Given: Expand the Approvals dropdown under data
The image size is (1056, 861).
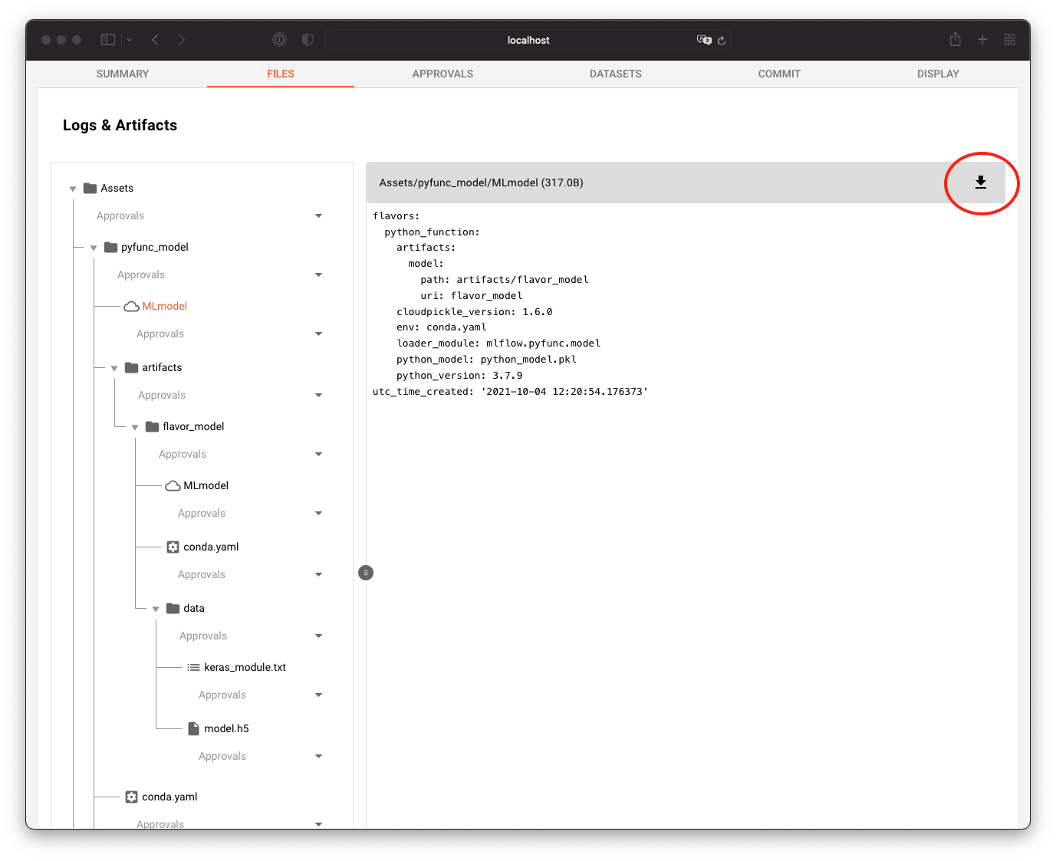Looking at the screenshot, I should point(318,636).
